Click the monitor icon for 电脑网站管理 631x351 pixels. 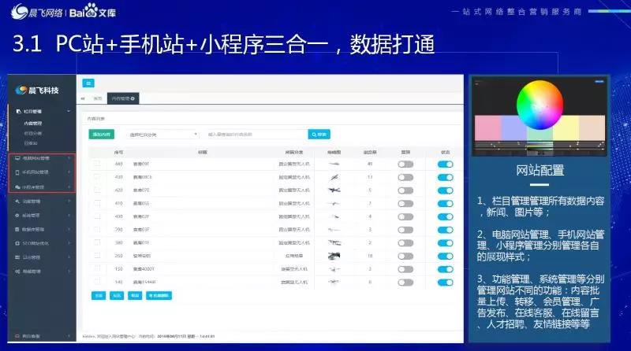17,158
